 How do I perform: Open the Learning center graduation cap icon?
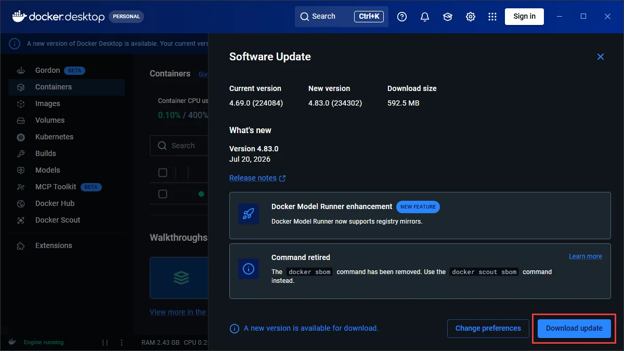pos(448,17)
